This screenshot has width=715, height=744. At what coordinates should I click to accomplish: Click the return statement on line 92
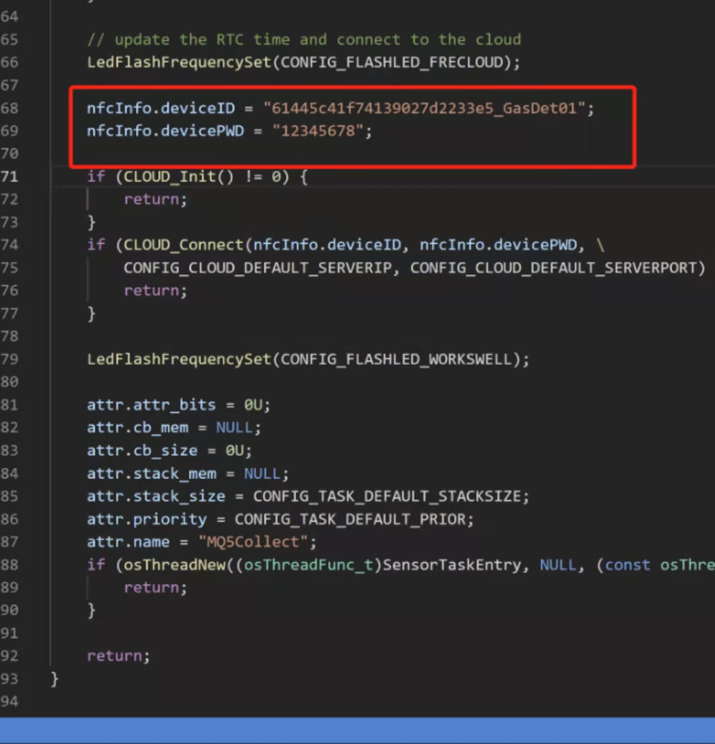[x=118, y=656]
